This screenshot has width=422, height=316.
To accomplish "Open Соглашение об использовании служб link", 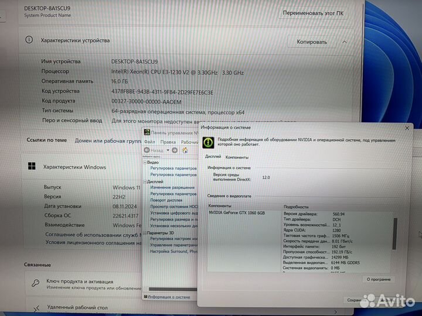I will point(93,235).
